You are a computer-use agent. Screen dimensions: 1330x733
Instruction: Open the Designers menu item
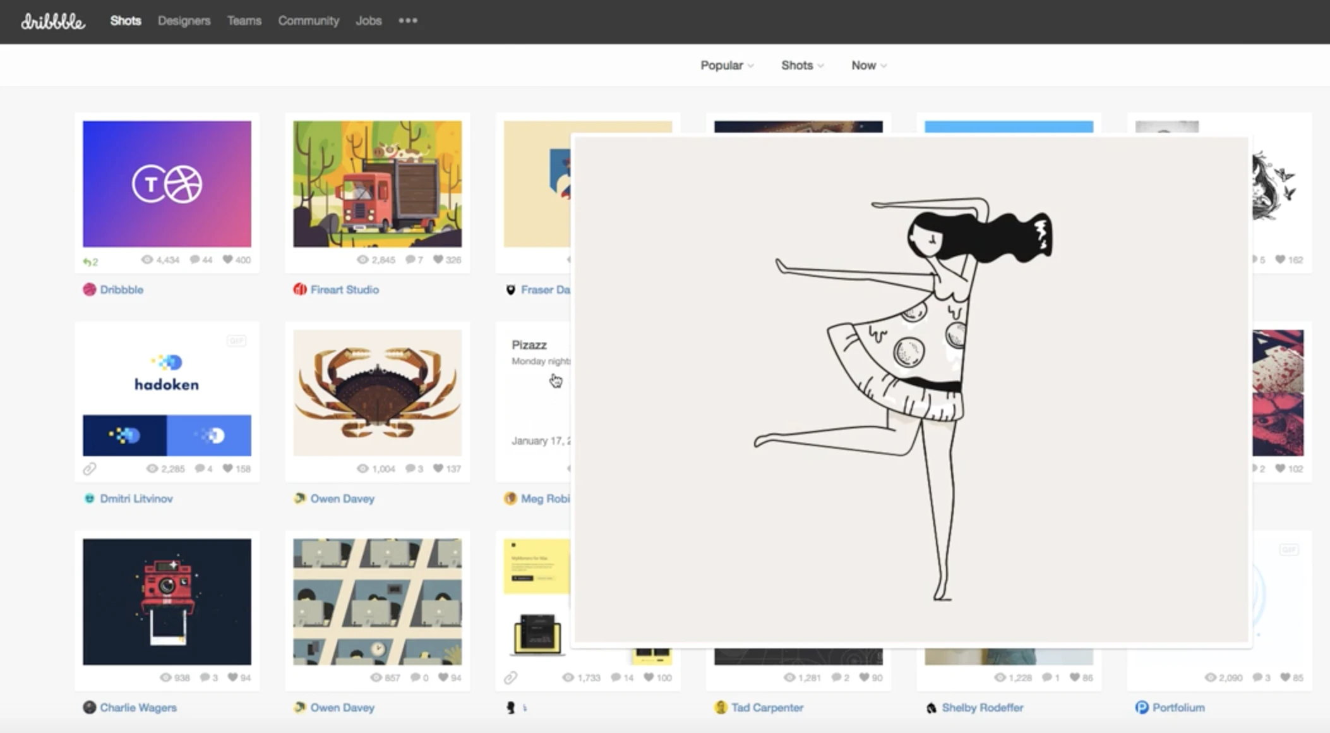click(184, 21)
